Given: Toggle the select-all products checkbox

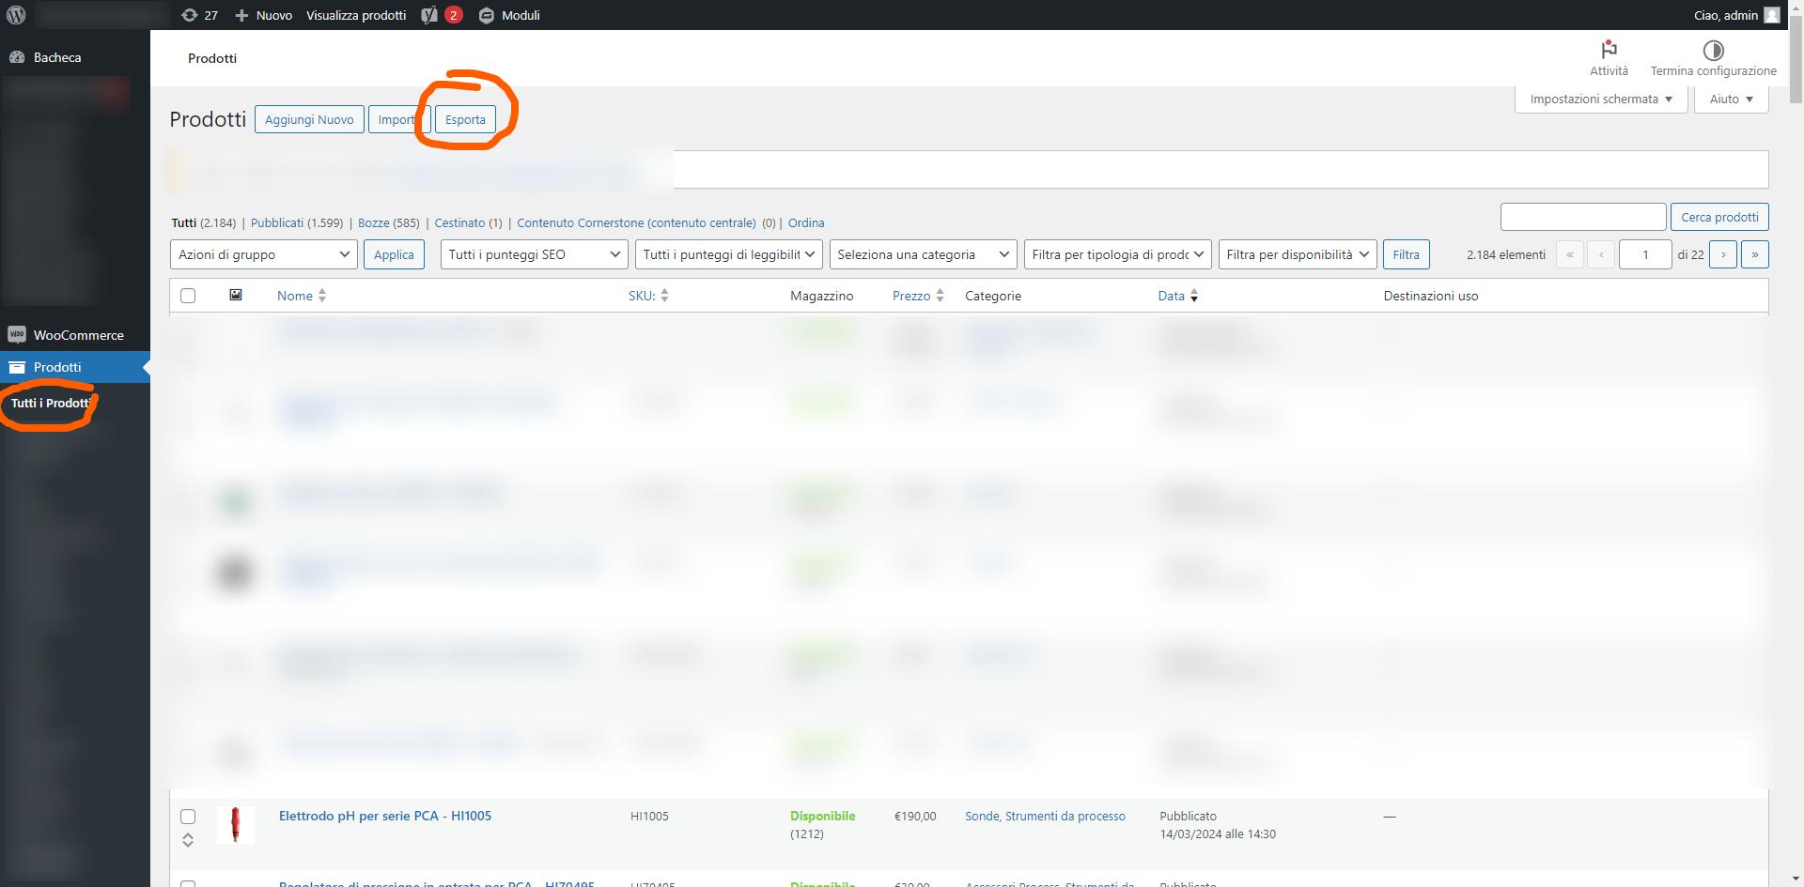Looking at the screenshot, I should pos(188,296).
